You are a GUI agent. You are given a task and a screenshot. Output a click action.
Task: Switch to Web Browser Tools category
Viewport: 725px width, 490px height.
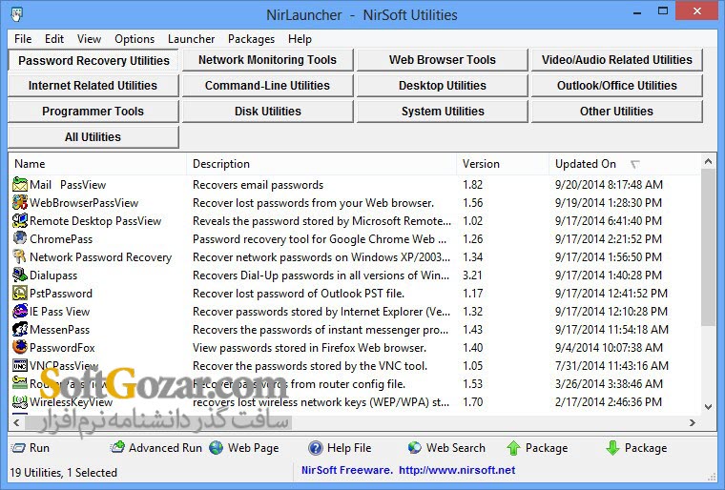[442, 60]
